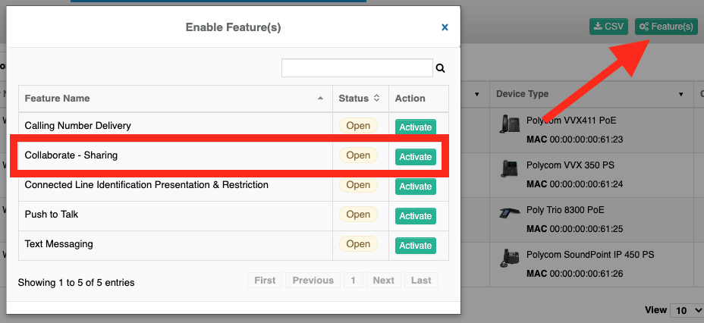Click the Polycom VVX411 PoE phone icon
The width and height of the screenshot is (704, 323).
(x=510, y=124)
